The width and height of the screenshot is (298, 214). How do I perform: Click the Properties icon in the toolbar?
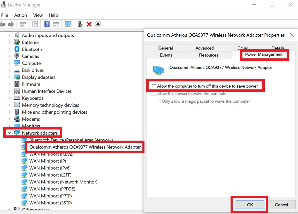click(x=35, y=24)
